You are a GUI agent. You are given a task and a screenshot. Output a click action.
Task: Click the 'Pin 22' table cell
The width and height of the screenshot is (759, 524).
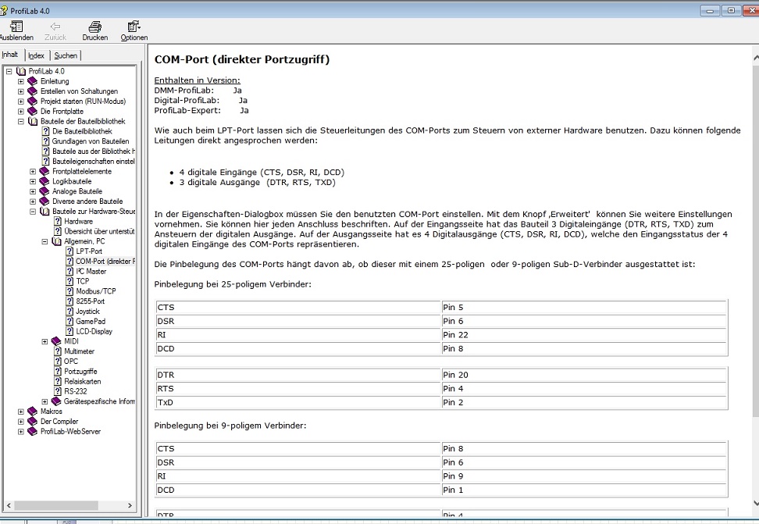[x=584, y=335]
